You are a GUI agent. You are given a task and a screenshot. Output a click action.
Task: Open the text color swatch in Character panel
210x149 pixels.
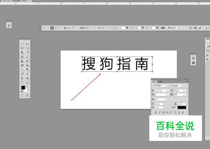click(x=182, y=107)
